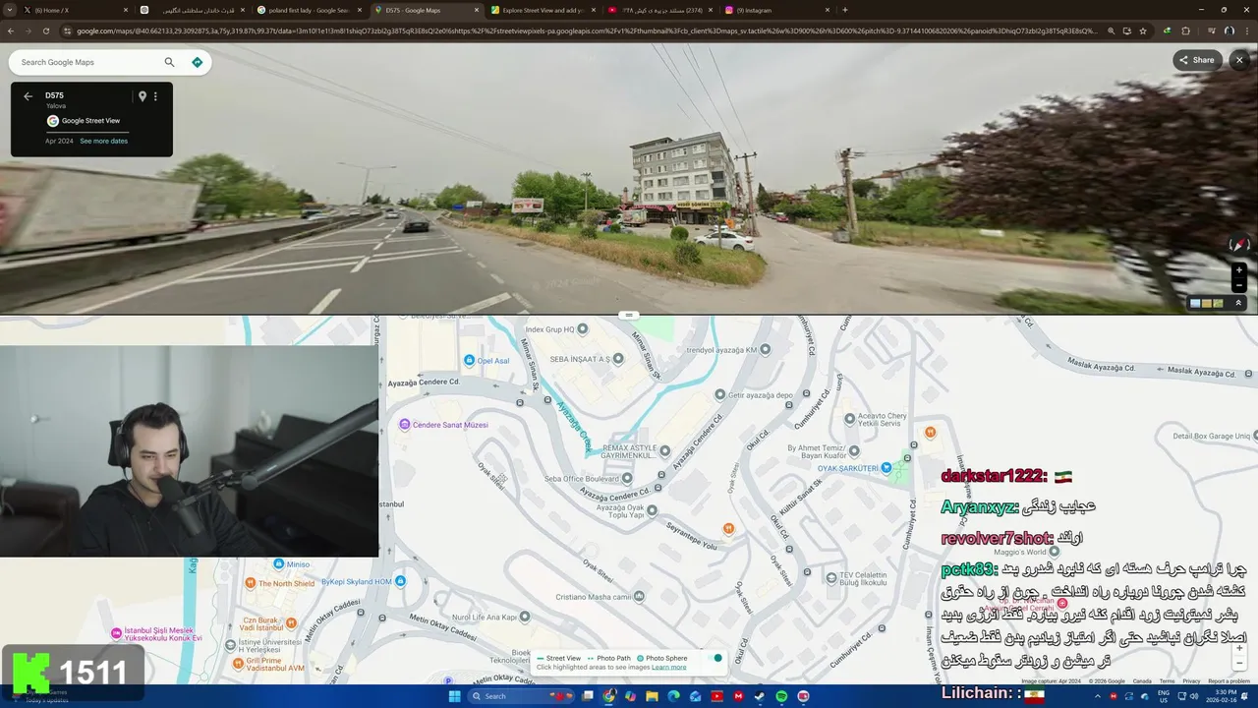The width and height of the screenshot is (1258, 708).
Task: Switch to the Instagram tab
Action: pos(776,10)
